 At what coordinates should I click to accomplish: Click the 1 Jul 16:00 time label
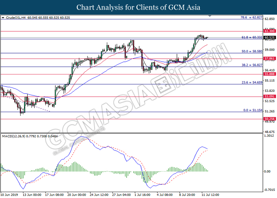point(142,195)
